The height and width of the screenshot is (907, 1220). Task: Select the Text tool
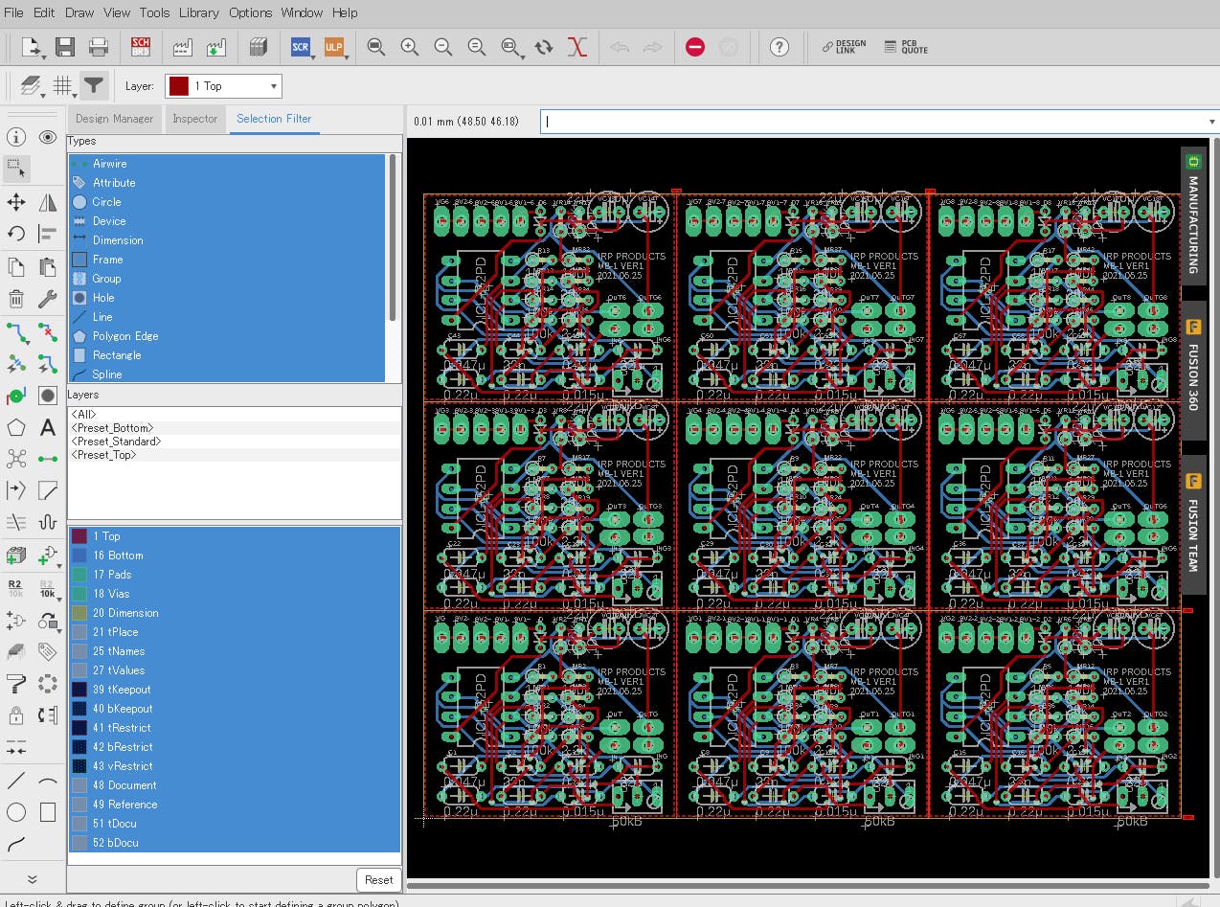48,428
